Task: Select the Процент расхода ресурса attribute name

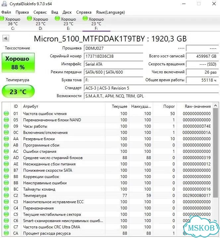Action: click(x=47, y=233)
